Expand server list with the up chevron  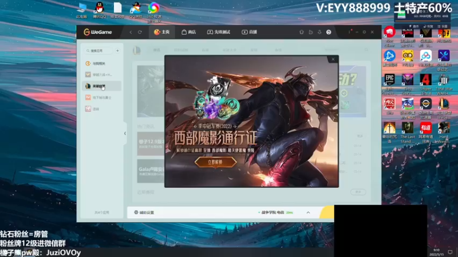click(x=308, y=212)
